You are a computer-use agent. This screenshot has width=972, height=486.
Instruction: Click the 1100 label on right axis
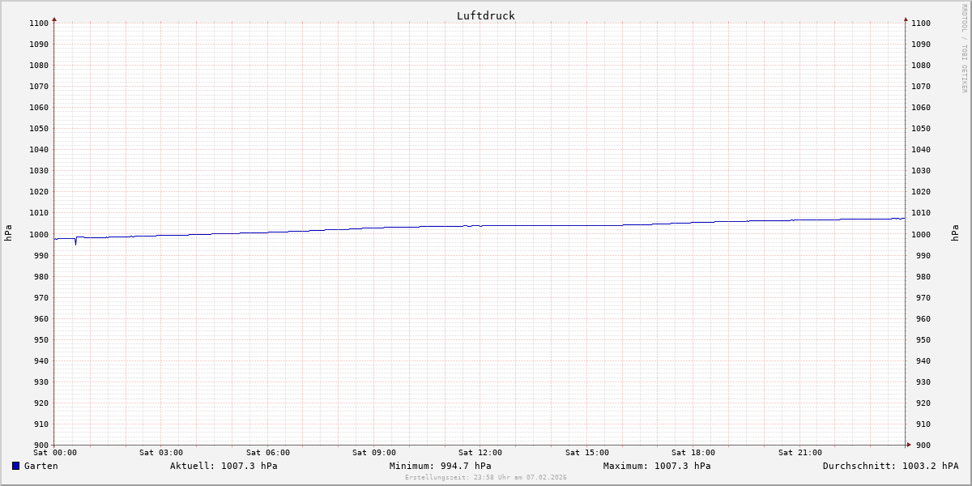tap(921, 23)
